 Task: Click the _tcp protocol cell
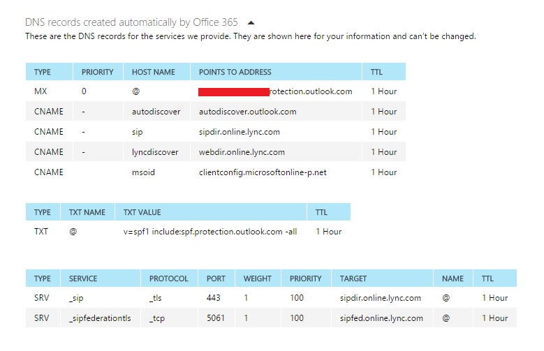click(157, 319)
